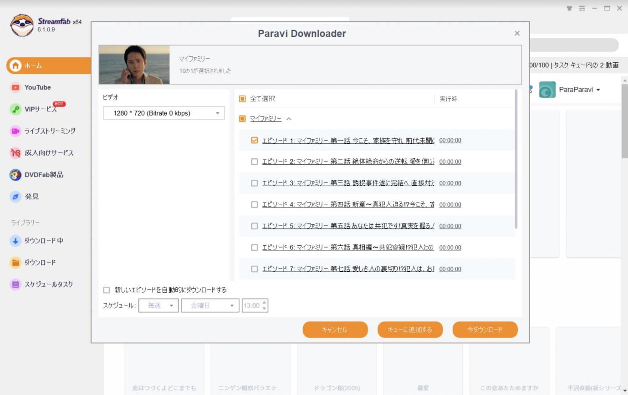Click Episode 2 duration 00:00:00 link
The width and height of the screenshot is (628, 395).
[x=450, y=162]
